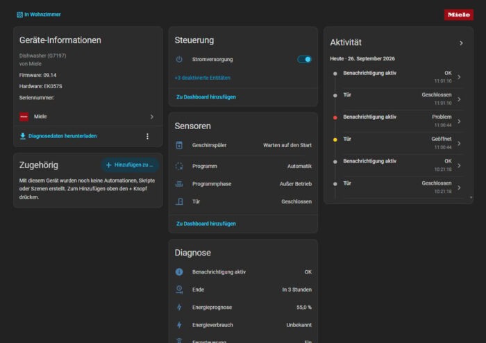
Task: Open the Programm value Automatik
Action: [x=299, y=166]
